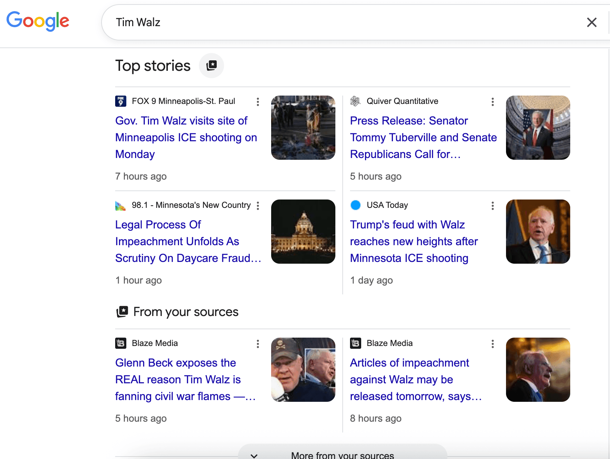The width and height of the screenshot is (610, 459).
Task: Open three-dot menu for USA Today story
Action: point(492,206)
